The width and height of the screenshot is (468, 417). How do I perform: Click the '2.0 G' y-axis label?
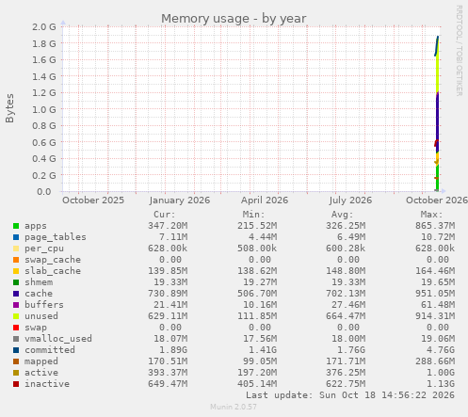[x=44, y=27]
